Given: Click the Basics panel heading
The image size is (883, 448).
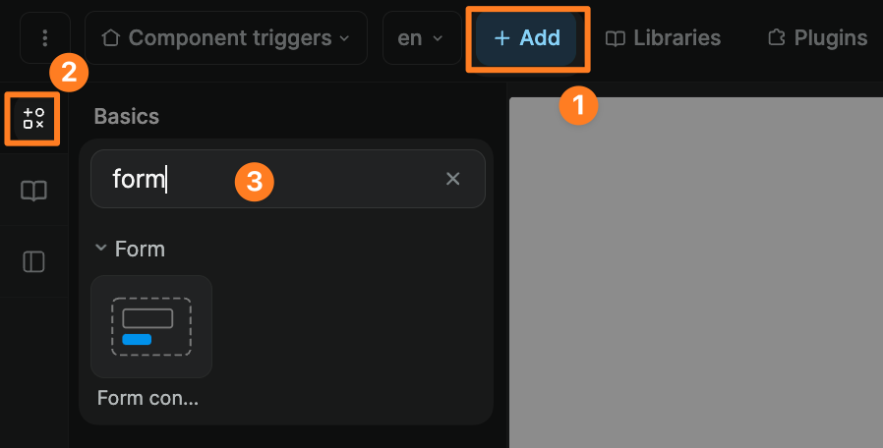Looking at the screenshot, I should coord(126,116).
